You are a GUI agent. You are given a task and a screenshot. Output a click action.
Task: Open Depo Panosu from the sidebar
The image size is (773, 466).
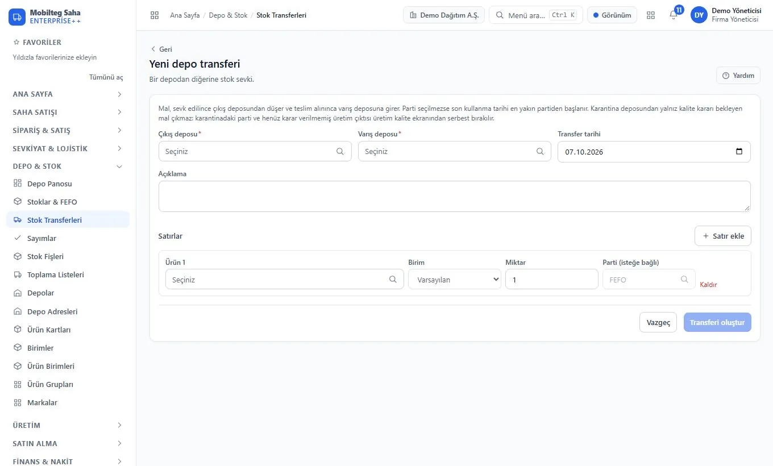[x=68, y=184]
